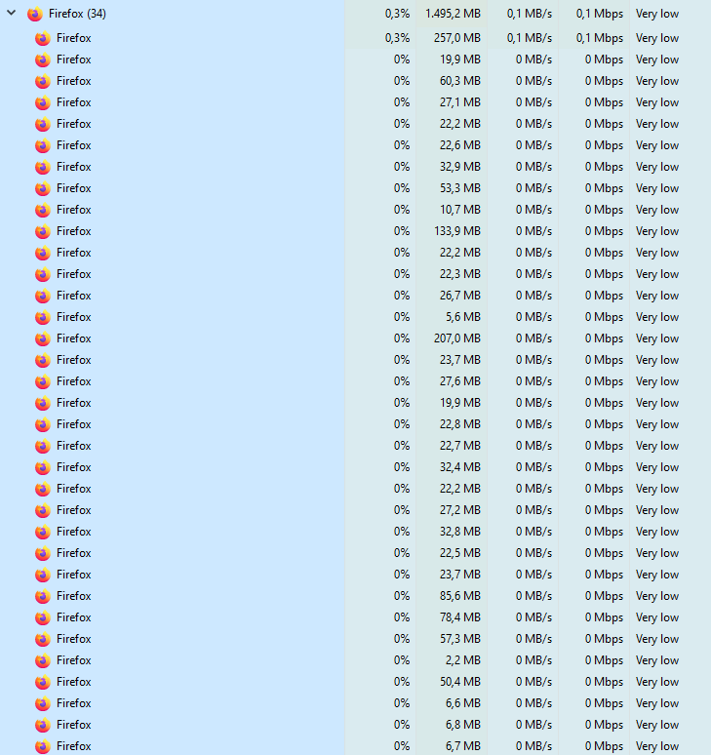Click the '133,9 MB' memory value
This screenshot has height=755, width=711.
pyautogui.click(x=456, y=231)
